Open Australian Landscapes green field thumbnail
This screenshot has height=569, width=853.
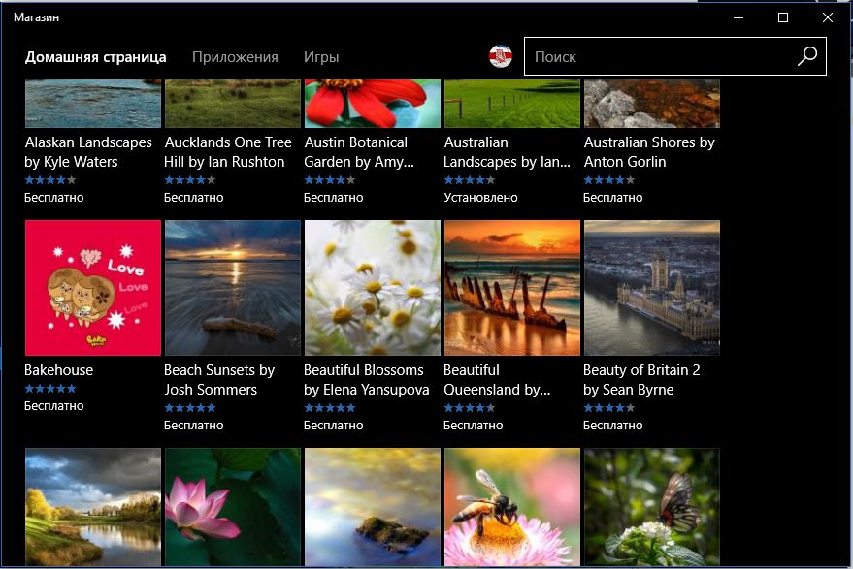(x=512, y=104)
